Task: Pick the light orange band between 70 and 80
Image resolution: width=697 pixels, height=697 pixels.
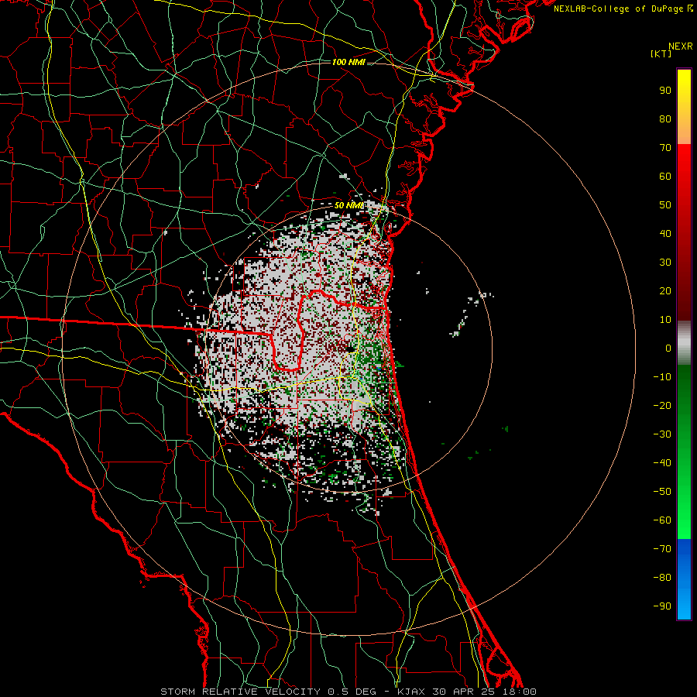Action: point(684,132)
